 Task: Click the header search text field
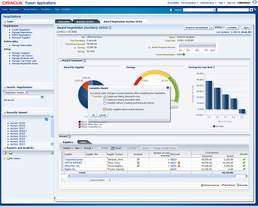click(x=233, y=10)
